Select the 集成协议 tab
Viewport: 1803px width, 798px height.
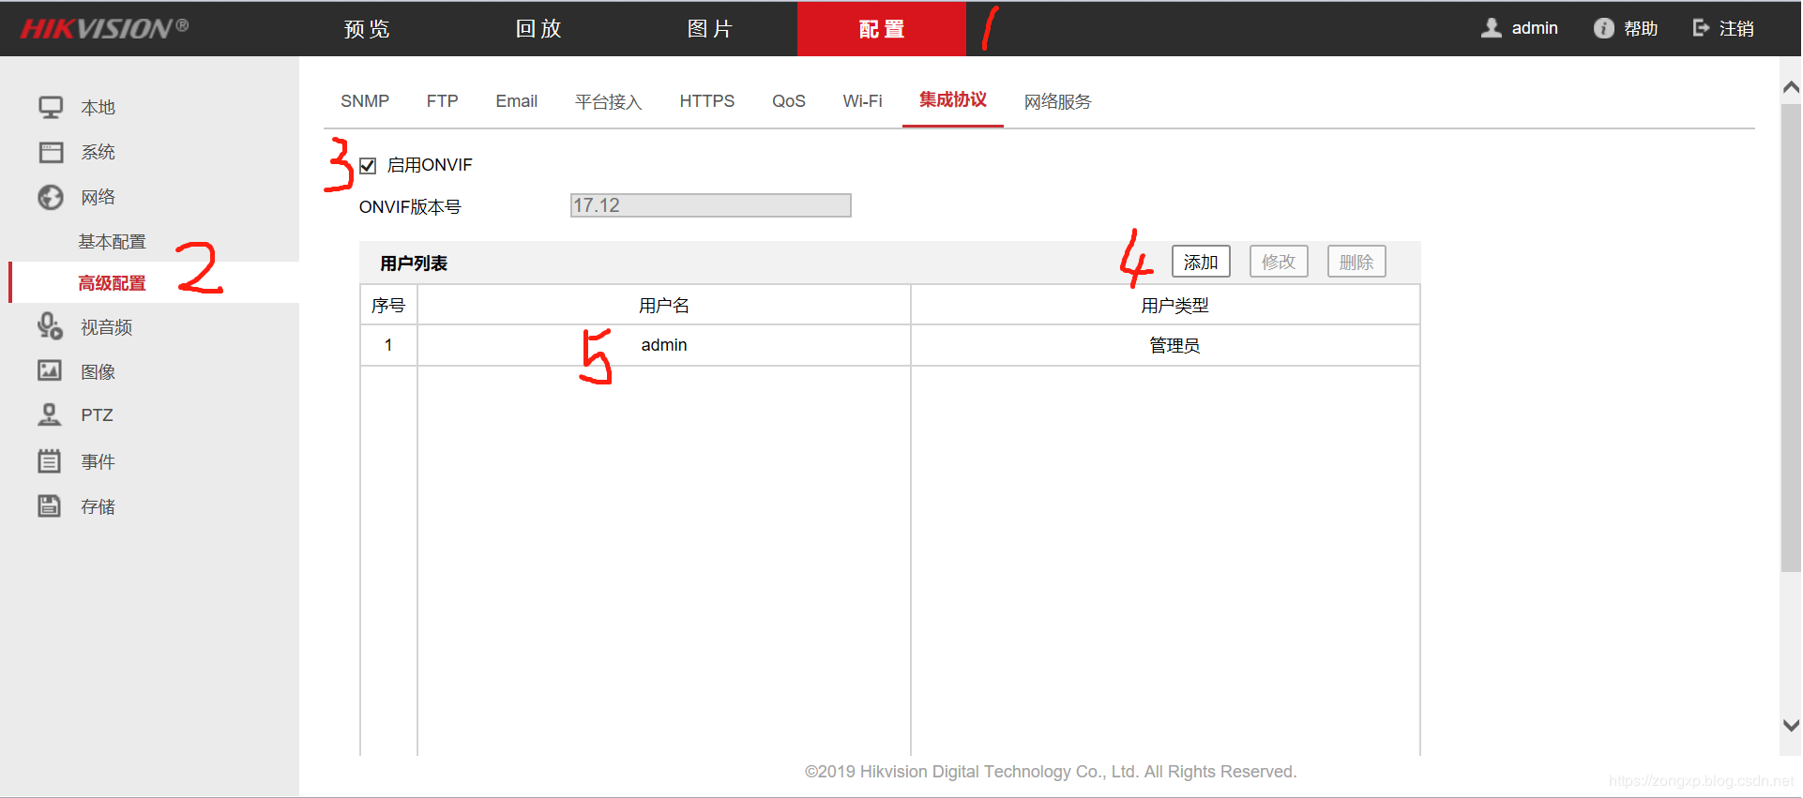tap(953, 100)
